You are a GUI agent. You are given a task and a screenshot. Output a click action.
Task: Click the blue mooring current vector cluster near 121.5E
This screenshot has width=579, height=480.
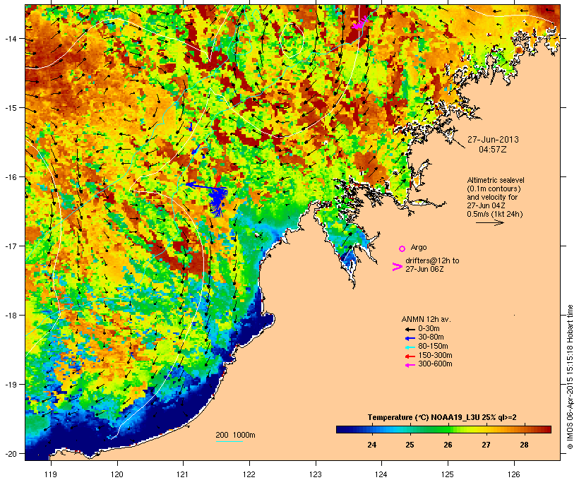(x=217, y=200)
